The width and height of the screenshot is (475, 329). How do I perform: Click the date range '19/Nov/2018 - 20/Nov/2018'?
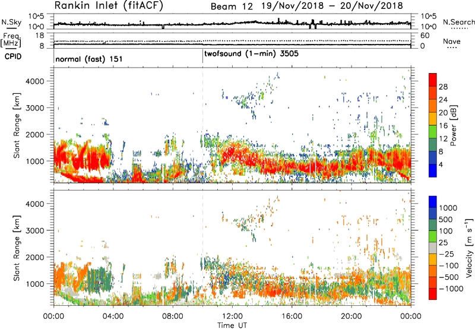[332, 6]
